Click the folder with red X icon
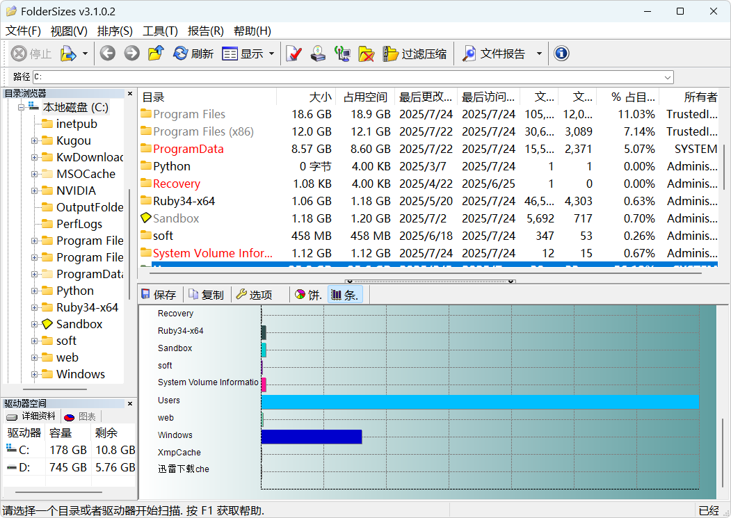Image resolution: width=731 pixels, height=518 pixels. (367, 54)
